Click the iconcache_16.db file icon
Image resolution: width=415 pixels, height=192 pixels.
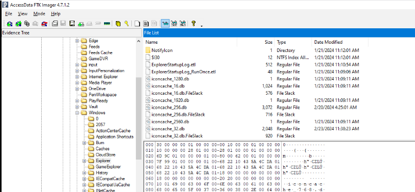pos(148,86)
